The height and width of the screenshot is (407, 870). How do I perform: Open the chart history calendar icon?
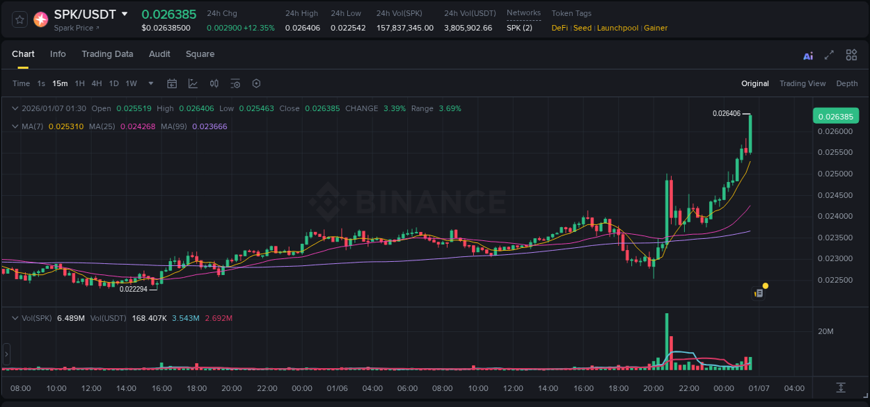tap(172, 83)
